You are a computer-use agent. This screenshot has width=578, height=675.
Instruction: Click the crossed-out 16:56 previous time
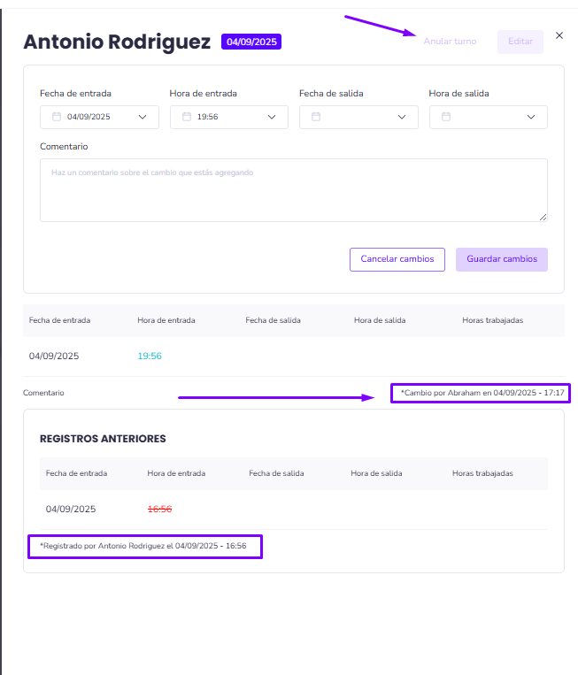click(159, 510)
